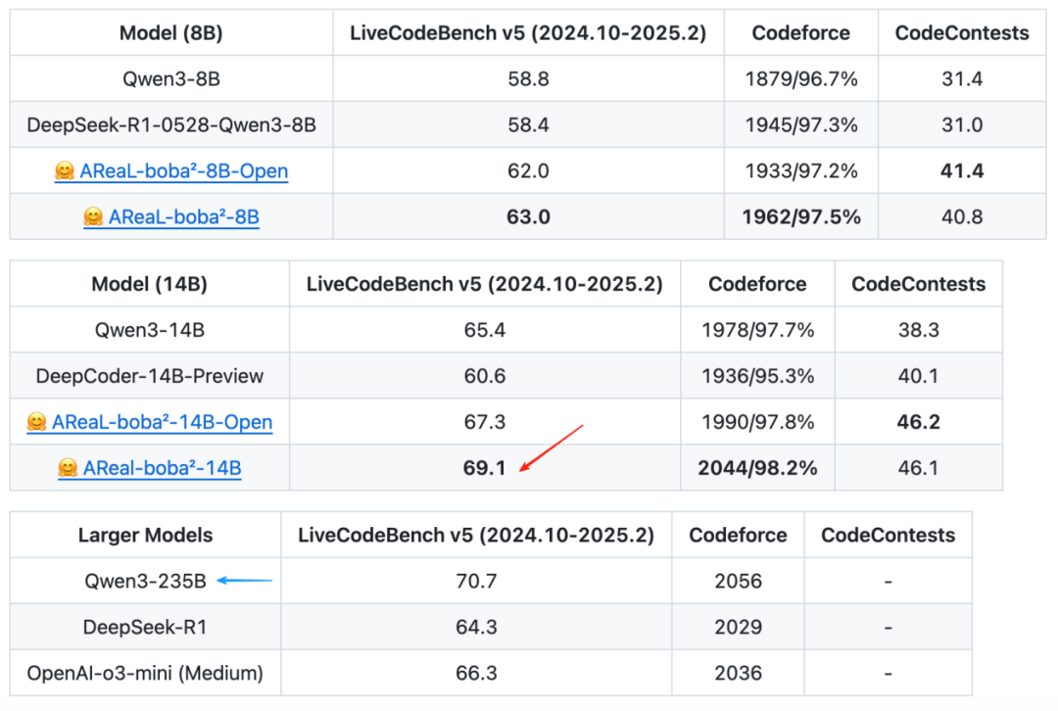The height and width of the screenshot is (711, 1058).
Task: Open the AReaL-boba²-8B-Open link
Action: pyautogui.click(x=183, y=171)
